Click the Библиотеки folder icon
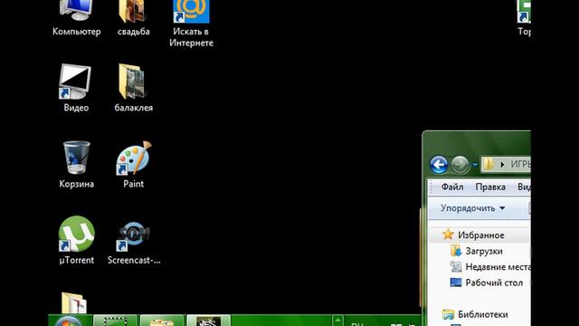Viewport: 579px width, 326px height. [x=448, y=314]
